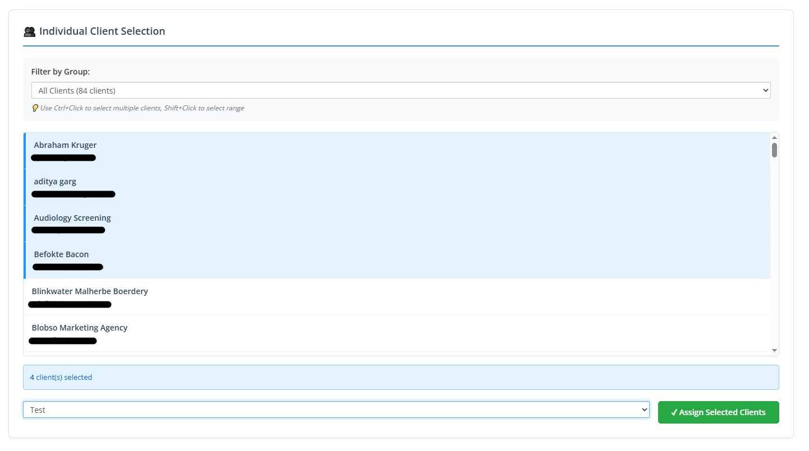Click the client list scrollbar thumb
This screenshot has height=451, width=809.
click(774, 150)
